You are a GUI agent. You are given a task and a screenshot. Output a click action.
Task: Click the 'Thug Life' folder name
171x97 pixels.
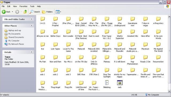tap(68, 87)
